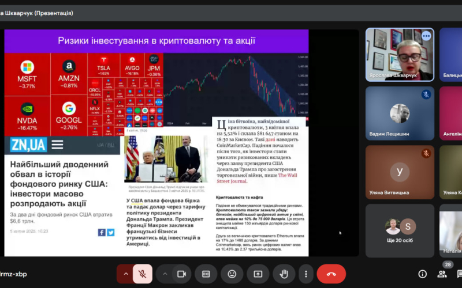
Task: Click the GOOGL heatmap tile
Action: (x=69, y=116)
